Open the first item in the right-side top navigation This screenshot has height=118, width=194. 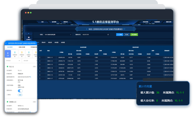click(145, 22)
